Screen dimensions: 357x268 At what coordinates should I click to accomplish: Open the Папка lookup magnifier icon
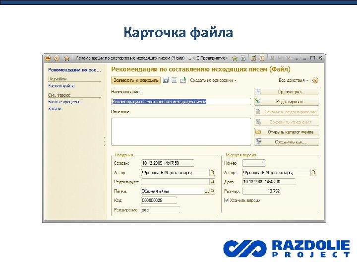click(x=212, y=191)
